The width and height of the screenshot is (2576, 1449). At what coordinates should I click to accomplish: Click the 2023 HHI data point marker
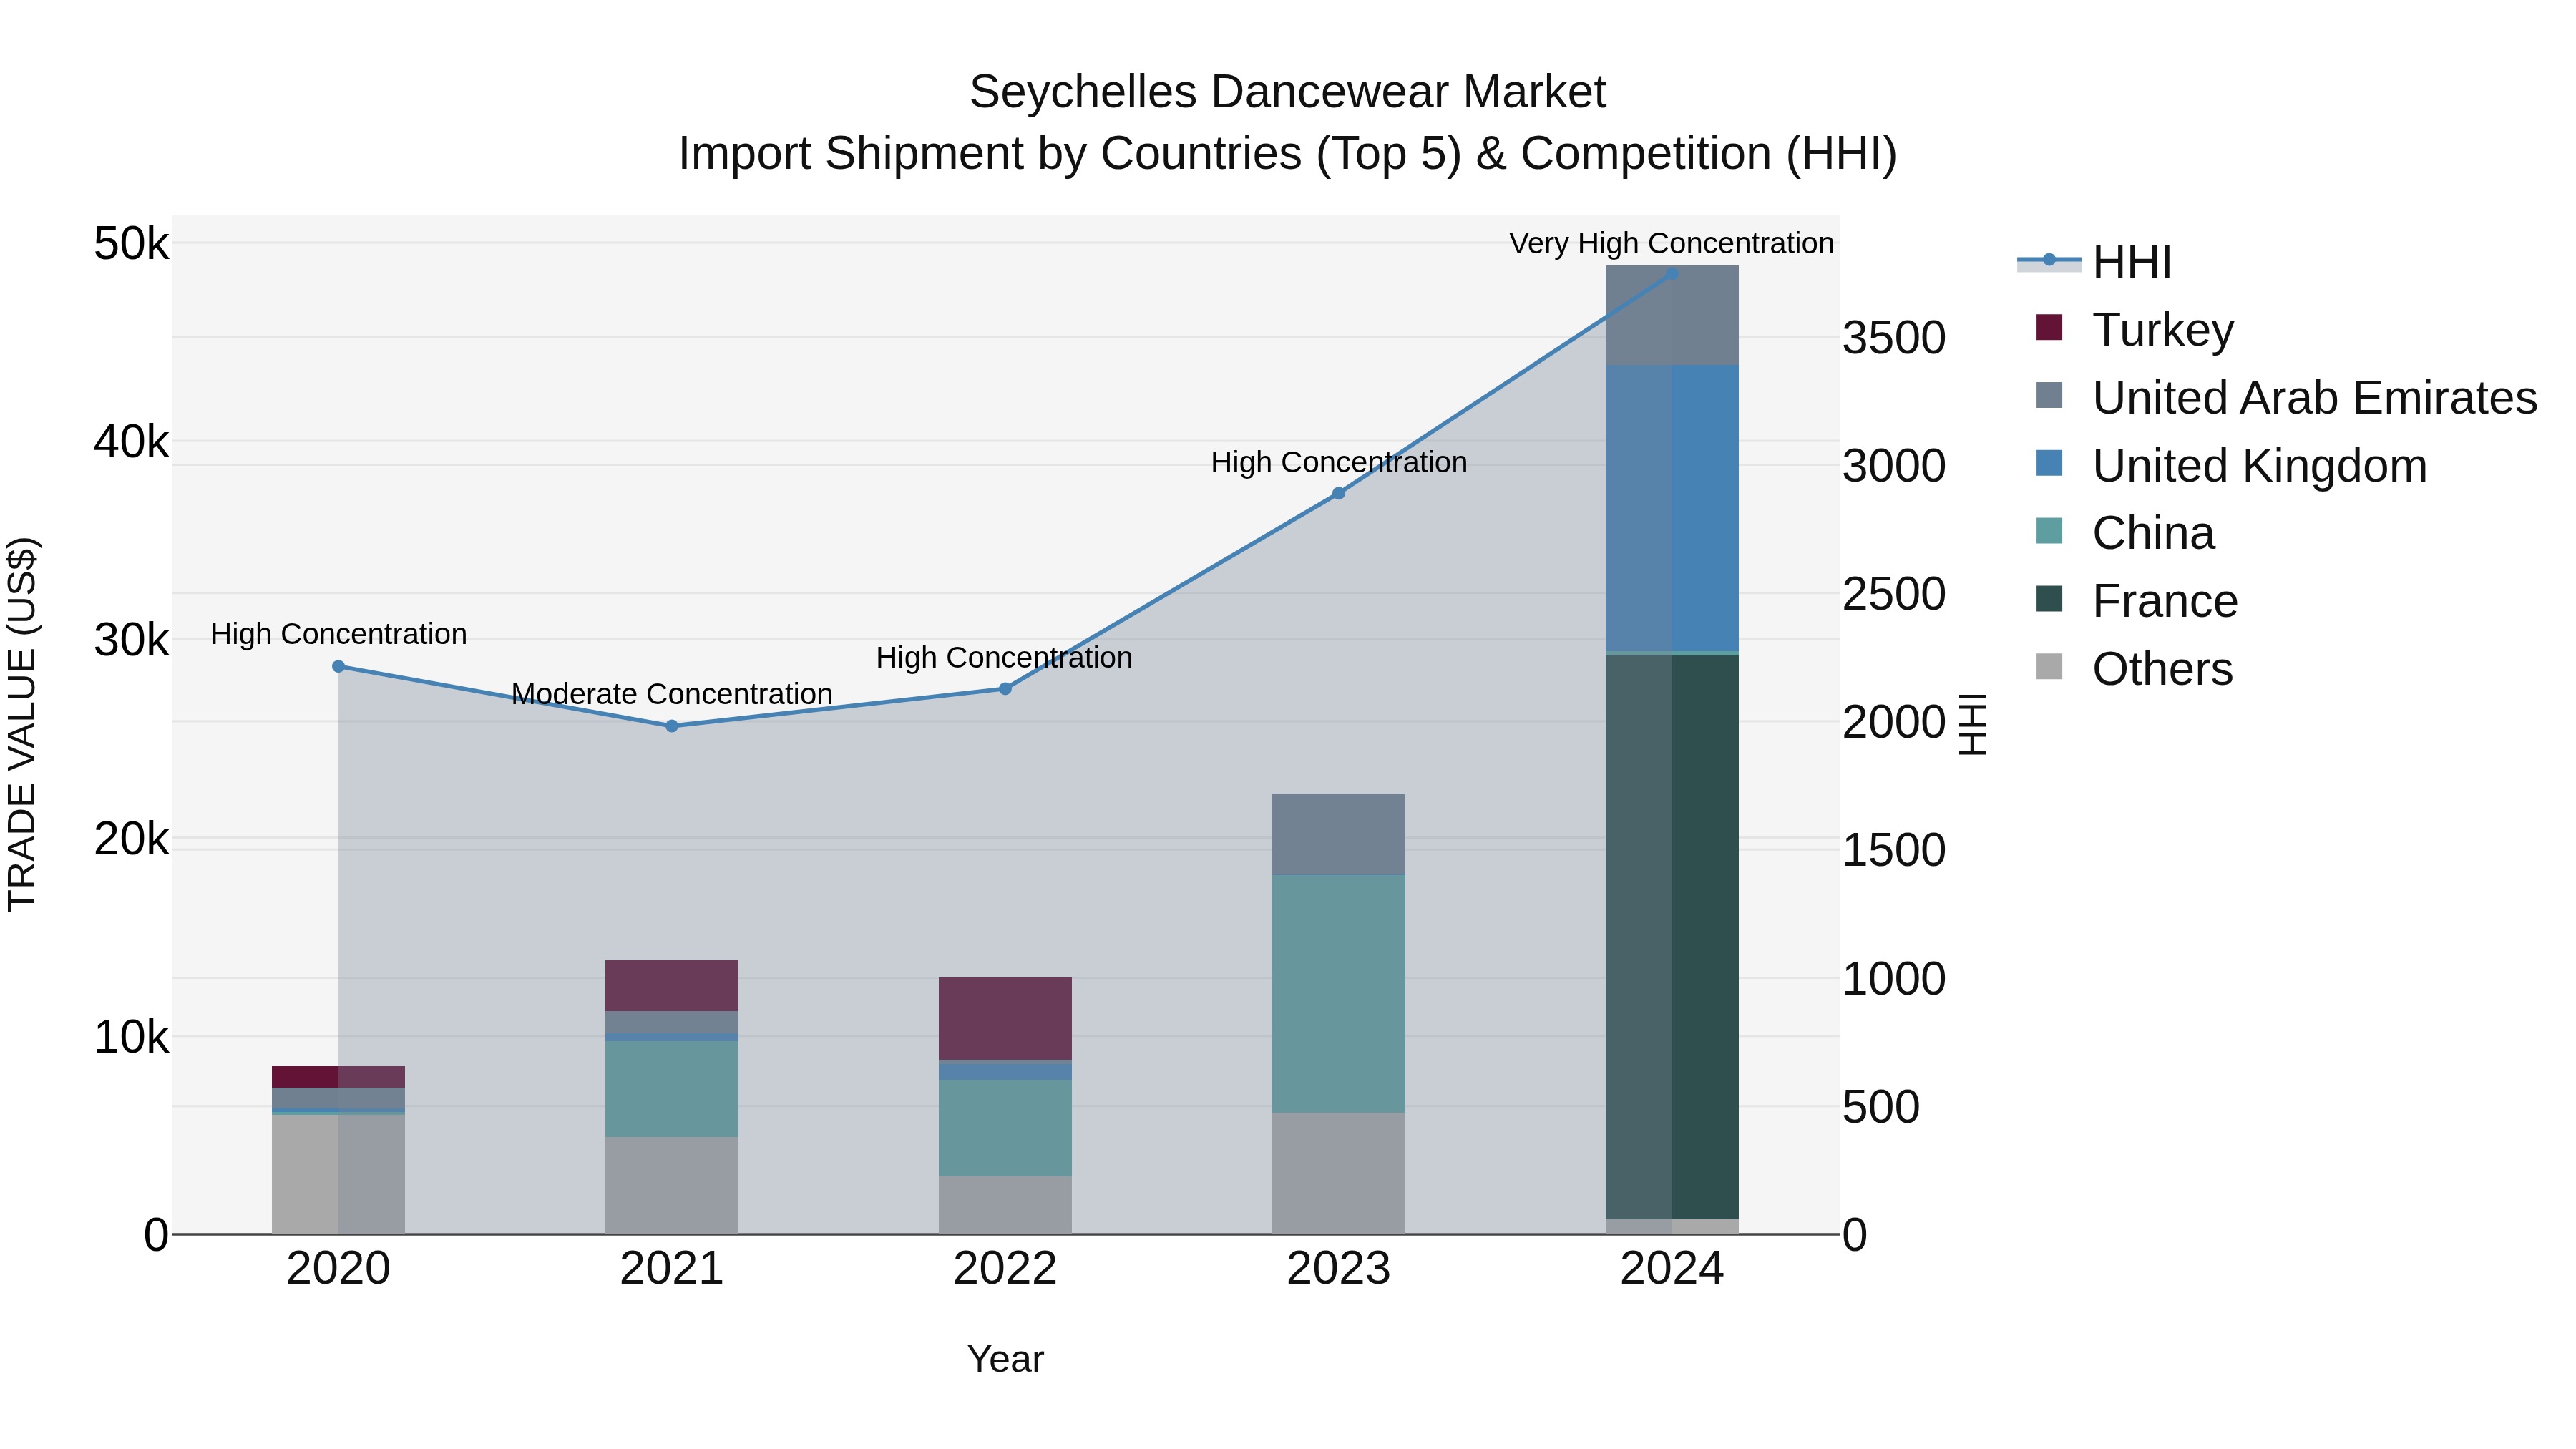(1339, 493)
